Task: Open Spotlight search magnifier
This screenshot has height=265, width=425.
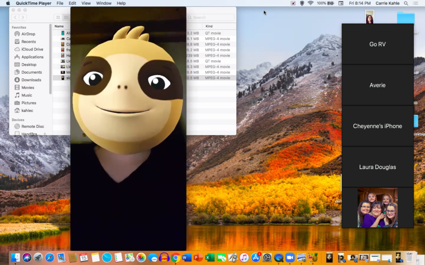Action: coord(406,3)
